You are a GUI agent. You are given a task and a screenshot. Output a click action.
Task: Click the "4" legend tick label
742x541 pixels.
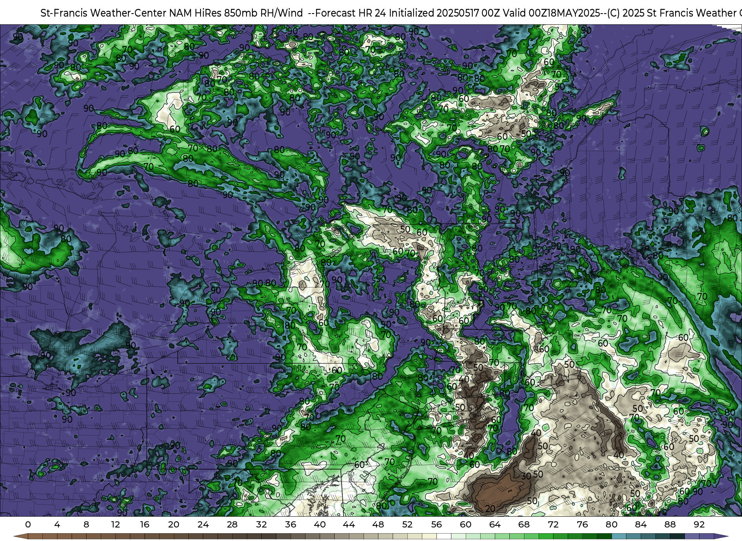(57, 524)
